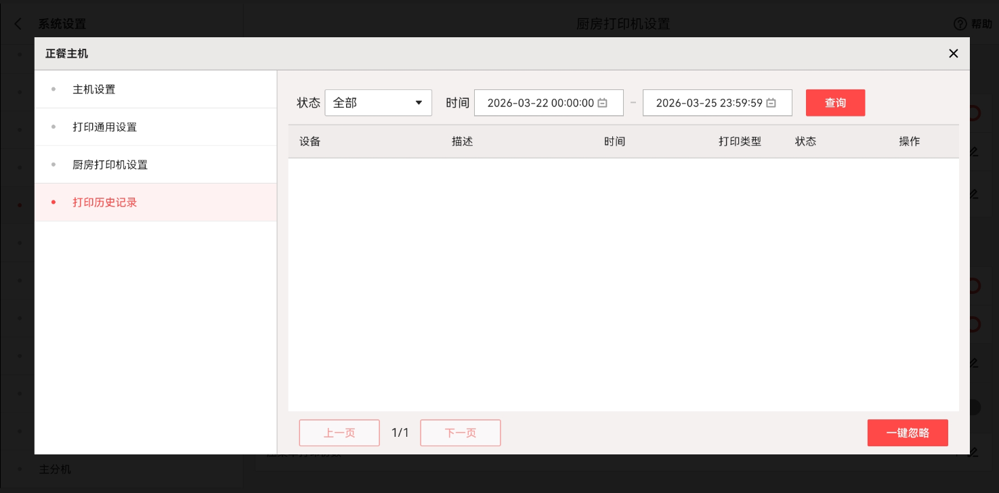Screen dimensions: 999x493
Task: Click the start time field 2026-03-22 00:00:00
Action: click(540, 103)
